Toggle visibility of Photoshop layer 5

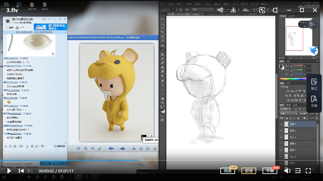[281, 137]
